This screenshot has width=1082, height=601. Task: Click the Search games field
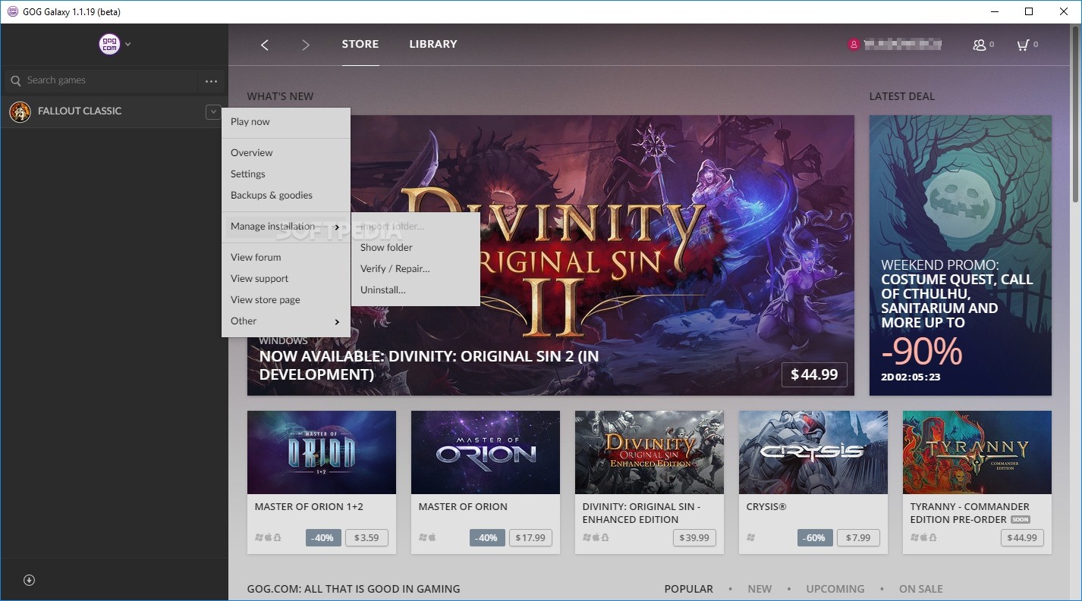click(102, 80)
